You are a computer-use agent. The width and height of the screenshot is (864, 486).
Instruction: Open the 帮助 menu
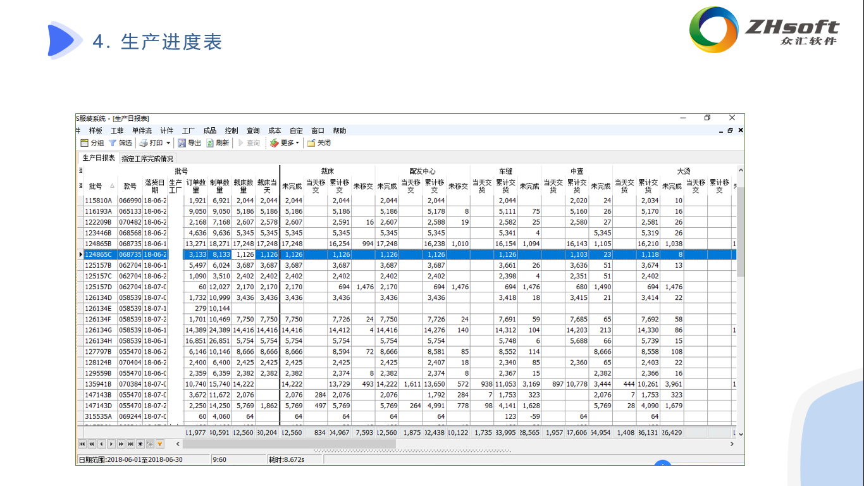[x=339, y=131]
